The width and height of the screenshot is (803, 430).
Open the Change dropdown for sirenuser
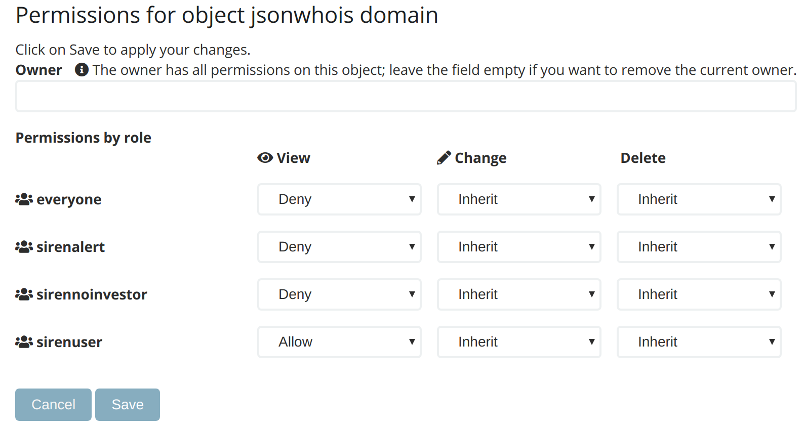pos(519,342)
